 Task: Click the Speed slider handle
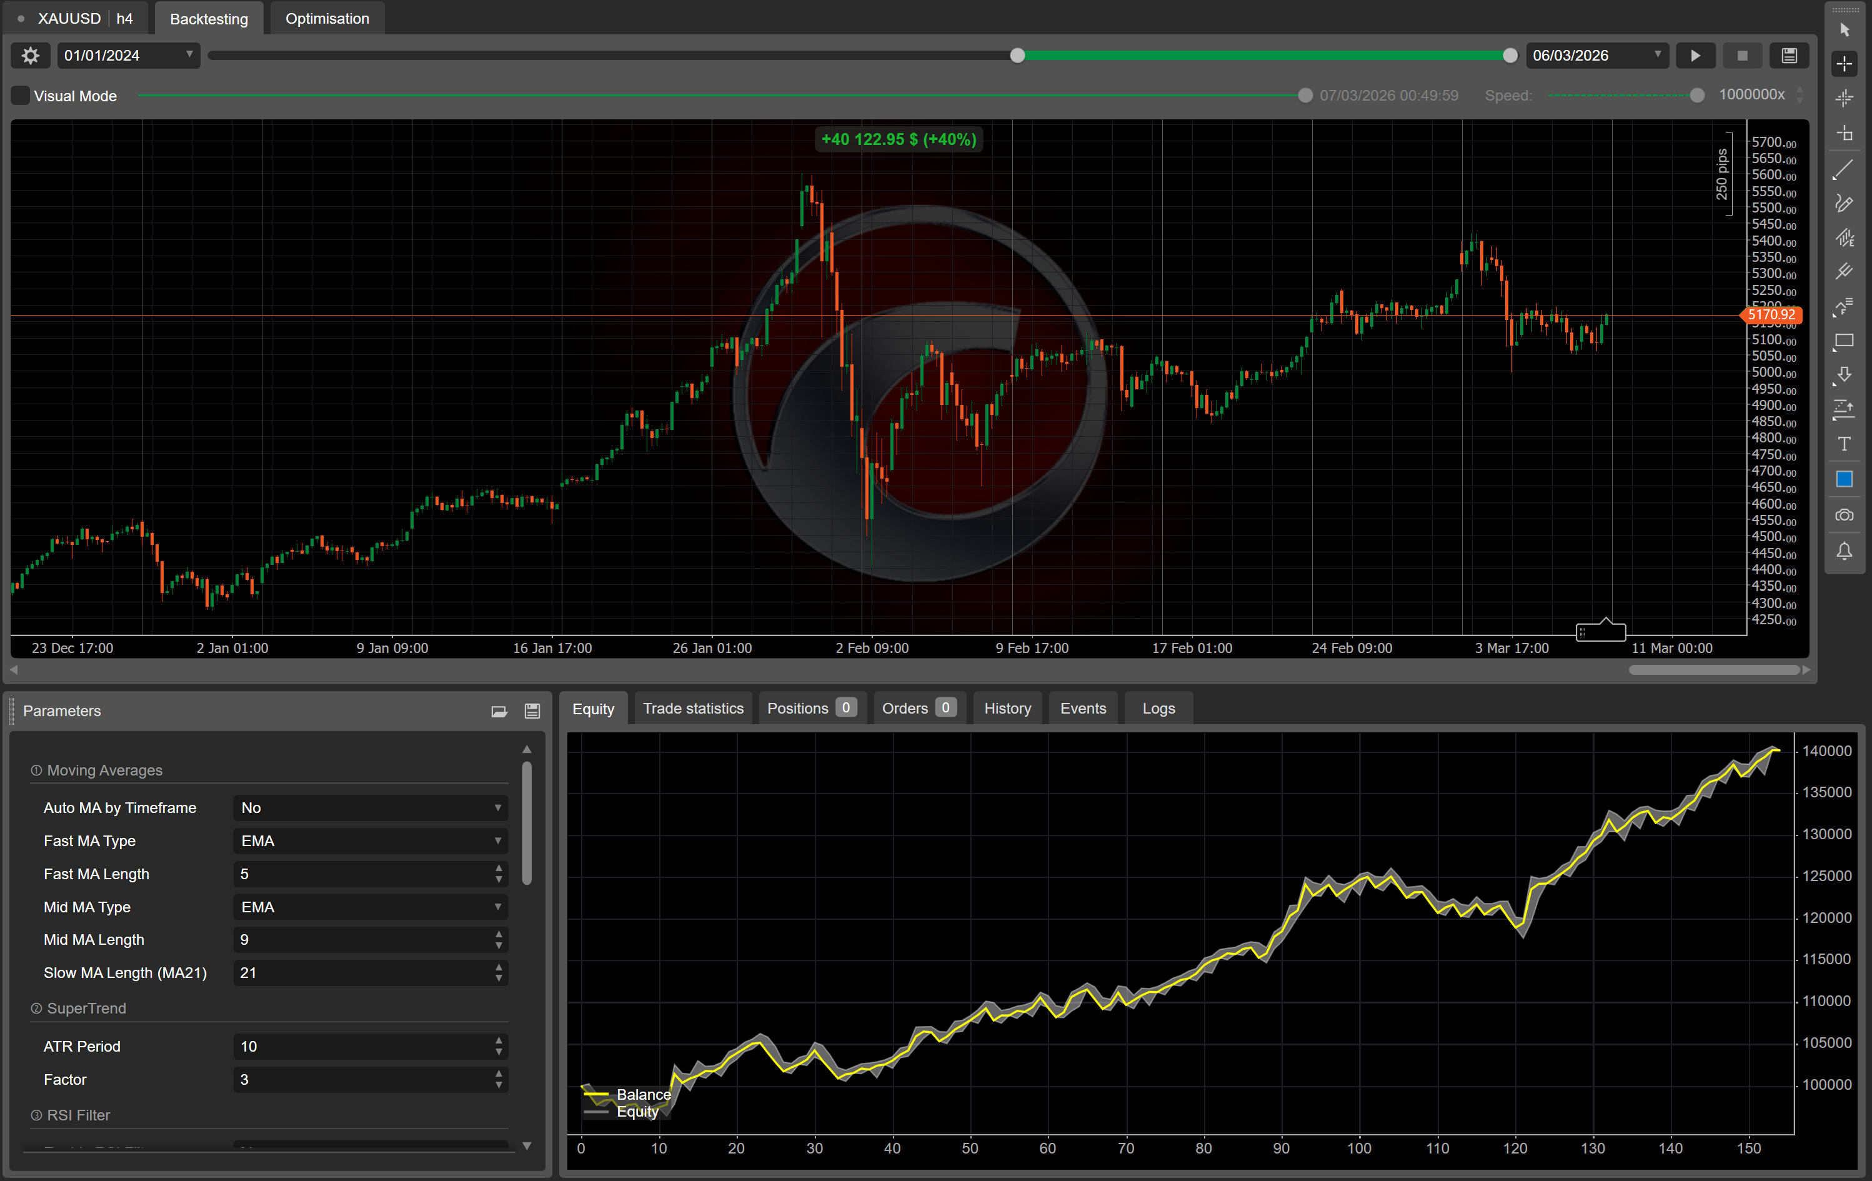tap(1697, 95)
